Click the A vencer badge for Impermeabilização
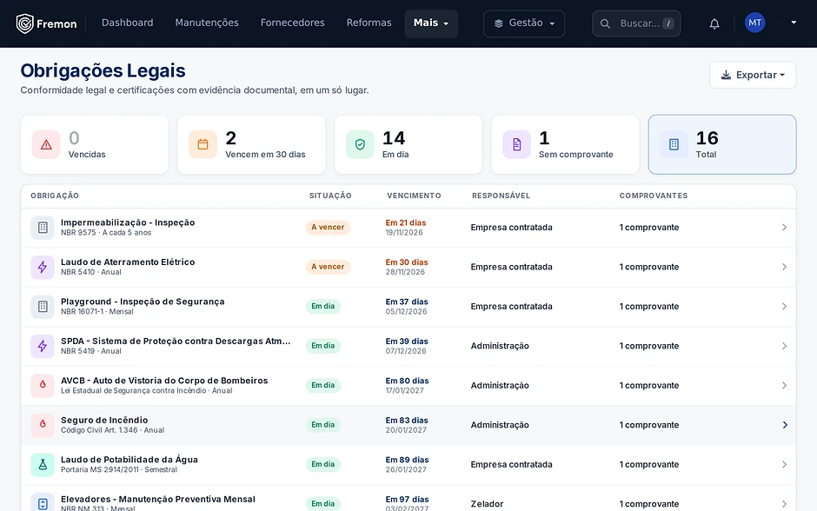 [x=328, y=227]
